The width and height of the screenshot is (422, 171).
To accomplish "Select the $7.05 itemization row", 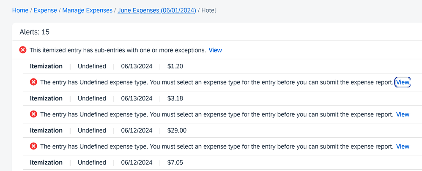I will pos(222,163).
